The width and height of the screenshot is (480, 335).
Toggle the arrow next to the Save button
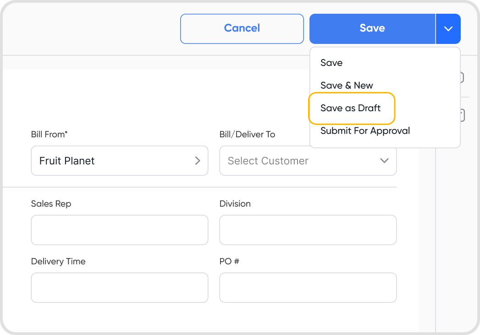448,28
